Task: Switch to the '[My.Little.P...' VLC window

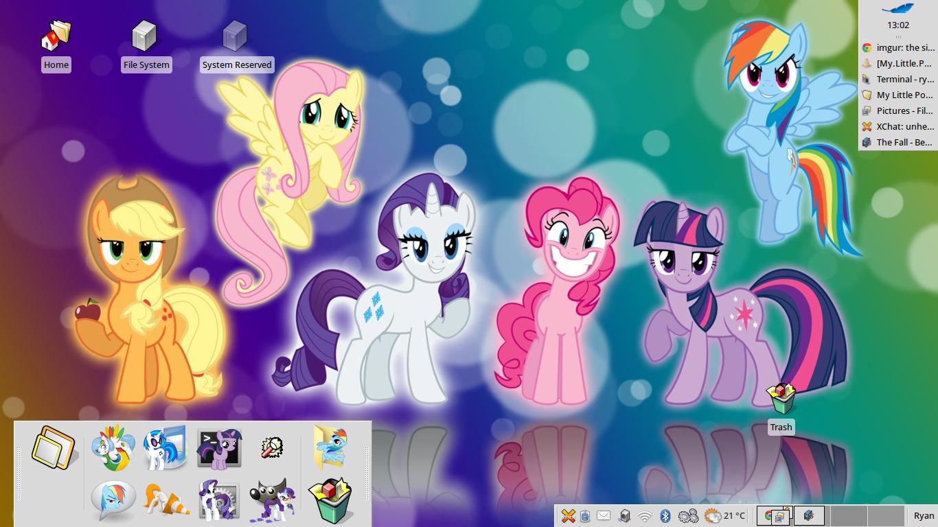Action: [x=897, y=64]
